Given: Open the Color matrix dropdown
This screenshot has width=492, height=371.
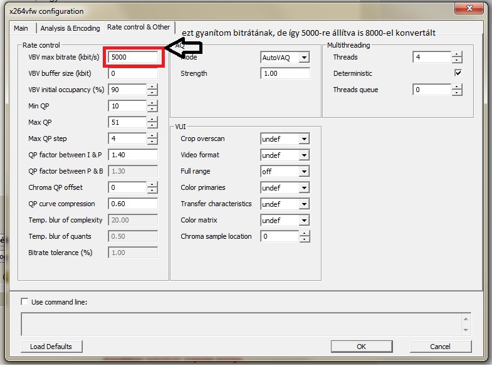Looking at the screenshot, I should tap(304, 221).
